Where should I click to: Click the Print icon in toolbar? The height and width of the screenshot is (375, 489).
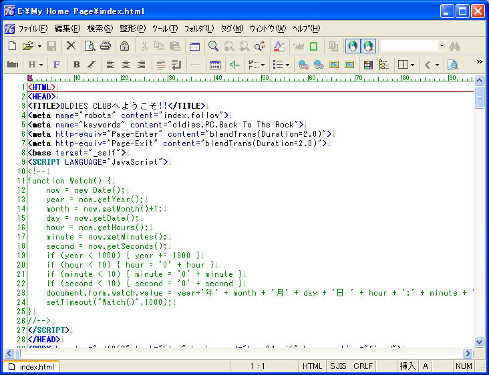click(105, 46)
